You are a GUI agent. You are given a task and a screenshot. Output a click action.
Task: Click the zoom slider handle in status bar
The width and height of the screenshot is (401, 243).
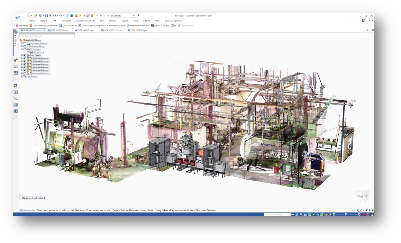346,214
